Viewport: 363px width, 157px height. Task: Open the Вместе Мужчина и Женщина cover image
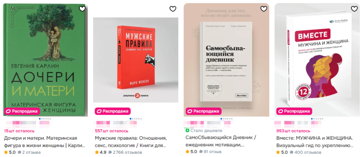317,60
